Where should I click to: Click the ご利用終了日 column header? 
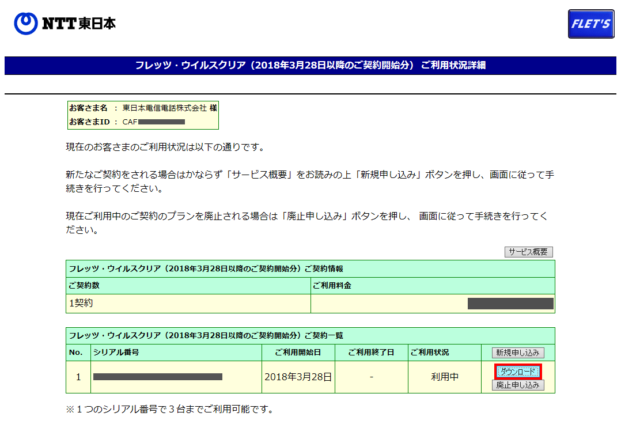[x=371, y=353]
